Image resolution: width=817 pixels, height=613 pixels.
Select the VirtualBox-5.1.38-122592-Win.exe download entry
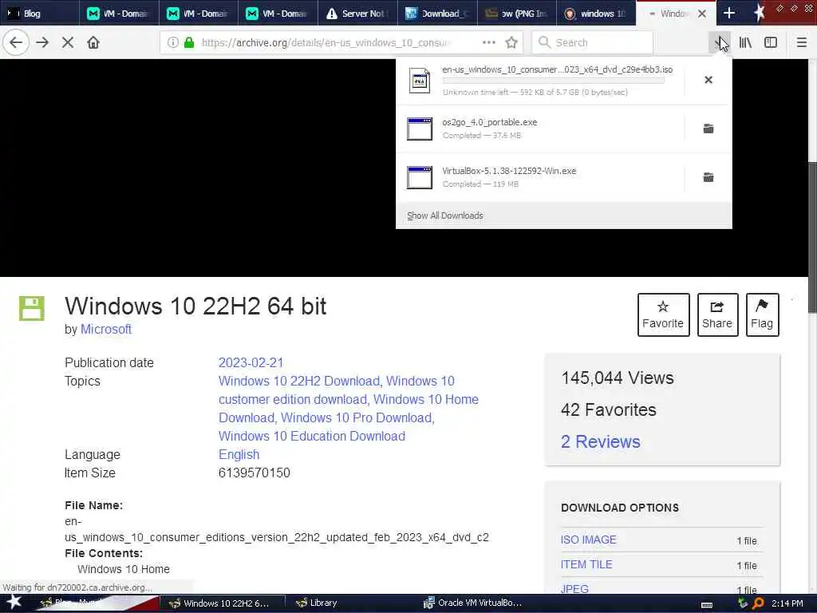(x=540, y=177)
